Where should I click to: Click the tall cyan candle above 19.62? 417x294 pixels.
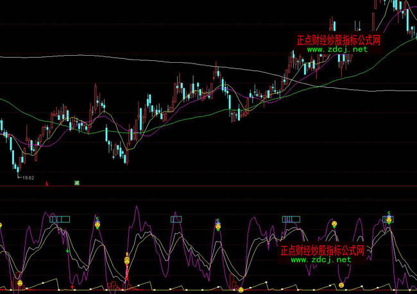click(x=12, y=151)
